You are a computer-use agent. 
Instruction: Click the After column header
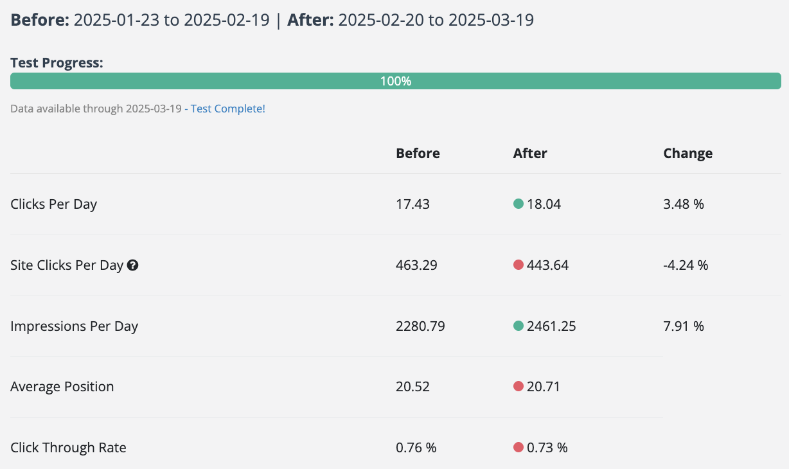tap(530, 154)
